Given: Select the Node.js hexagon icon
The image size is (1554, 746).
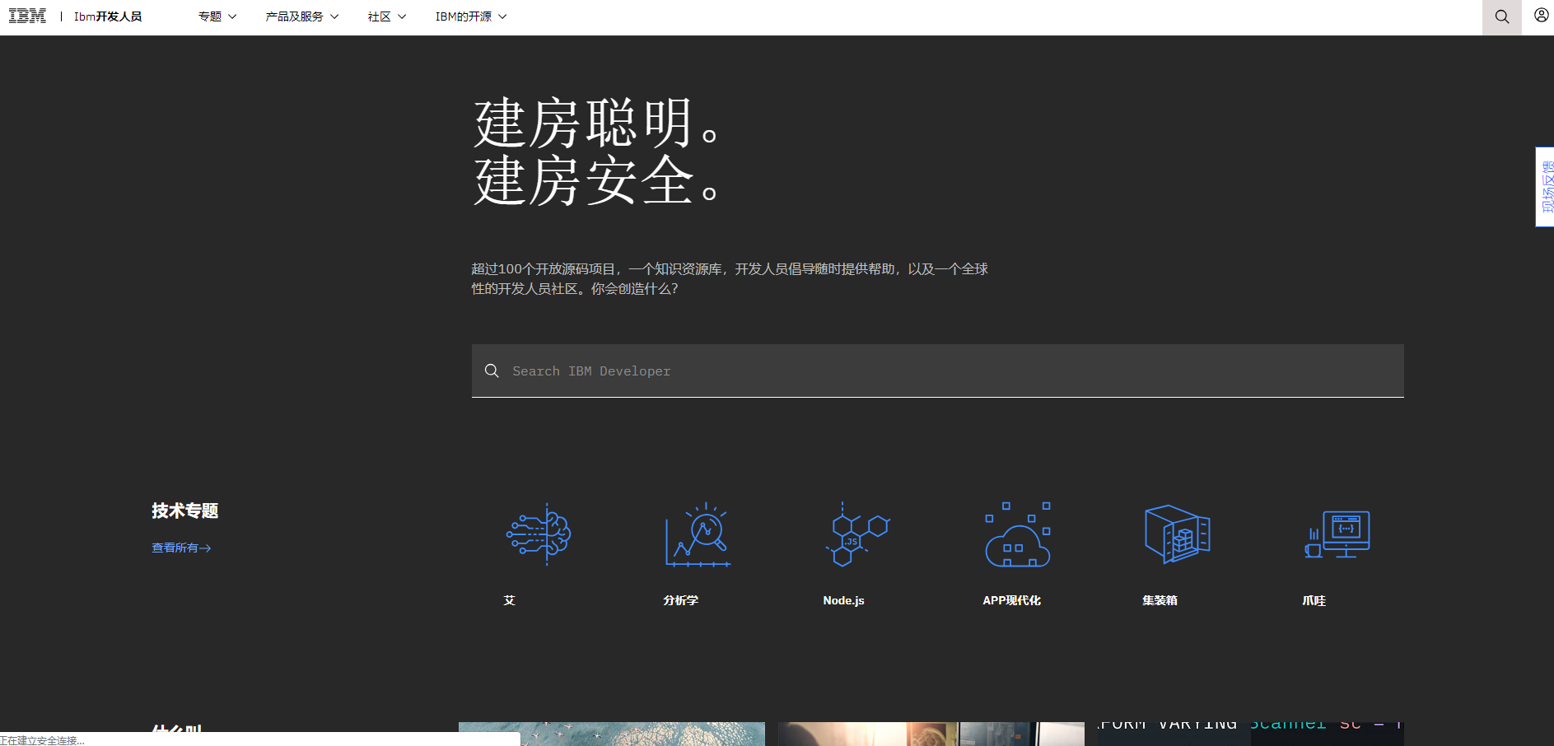Looking at the screenshot, I should (858, 534).
